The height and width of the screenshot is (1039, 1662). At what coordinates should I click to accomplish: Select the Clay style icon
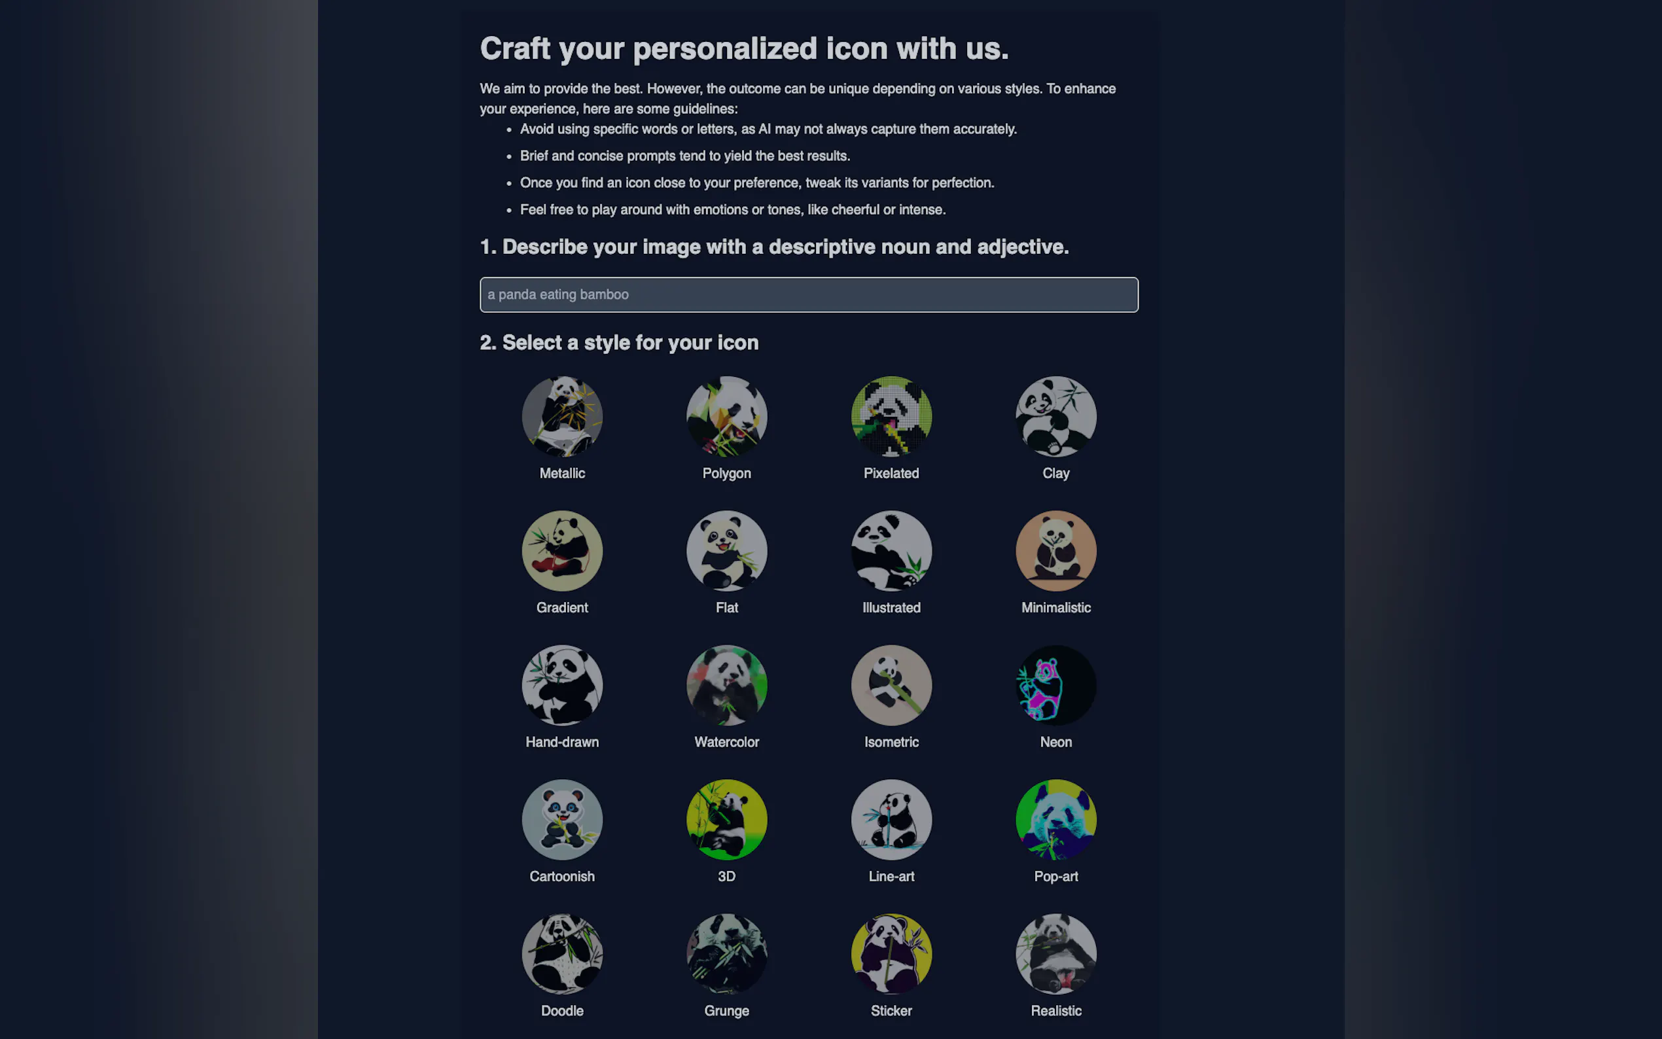point(1056,416)
